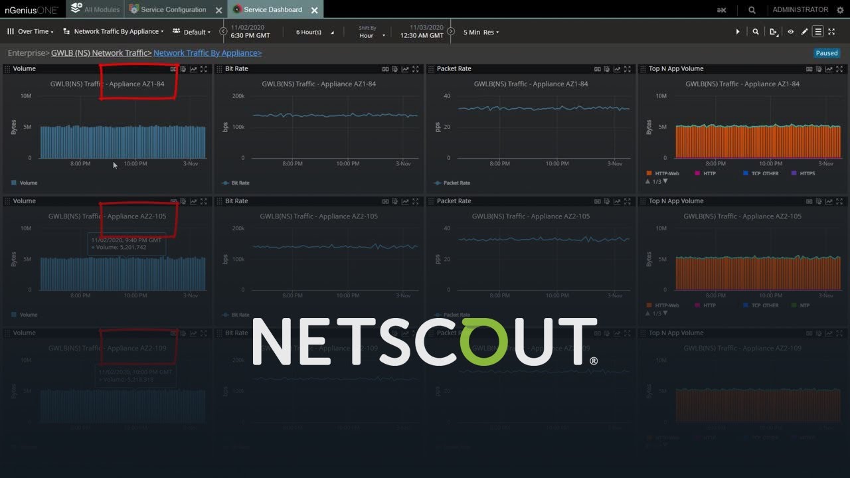Open the Shift By Hour dropdown
Image resolution: width=850 pixels, height=478 pixels.
(x=372, y=32)
